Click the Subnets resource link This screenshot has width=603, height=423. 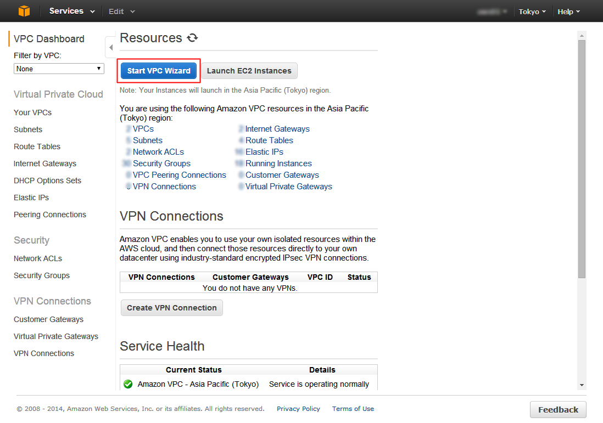(x=148, y=140)
